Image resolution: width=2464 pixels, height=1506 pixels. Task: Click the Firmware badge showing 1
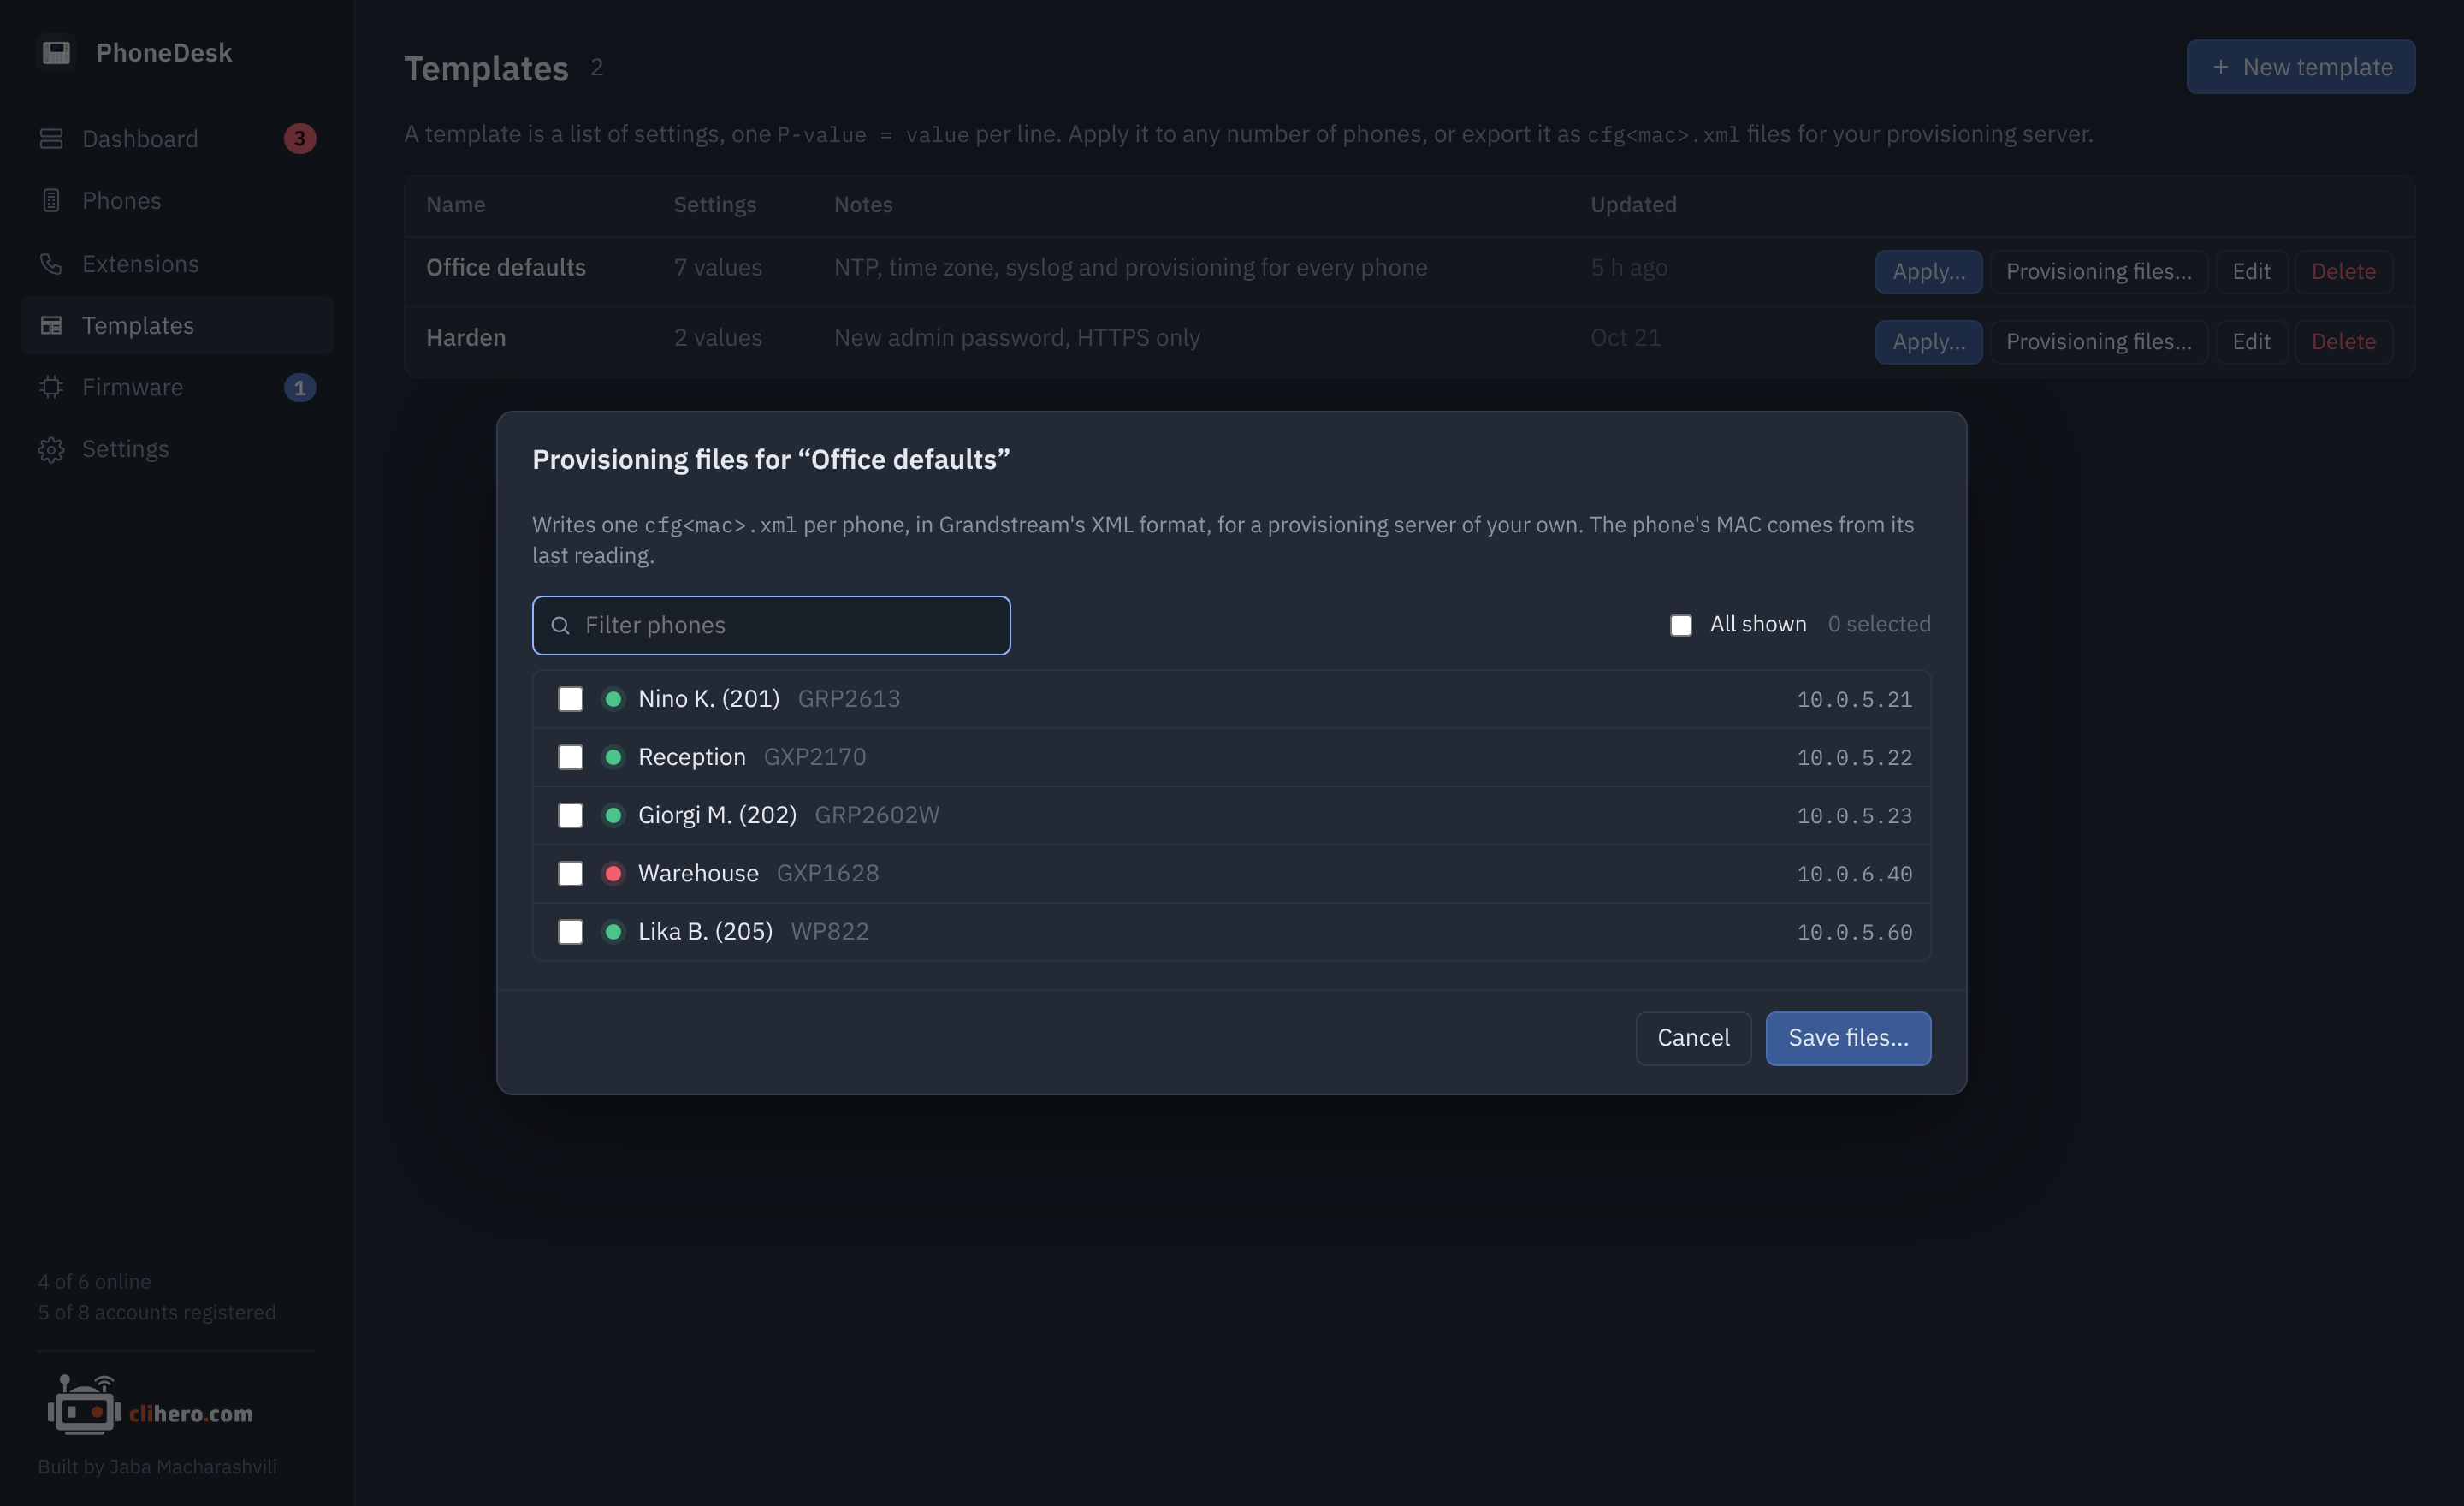(299, 388)
